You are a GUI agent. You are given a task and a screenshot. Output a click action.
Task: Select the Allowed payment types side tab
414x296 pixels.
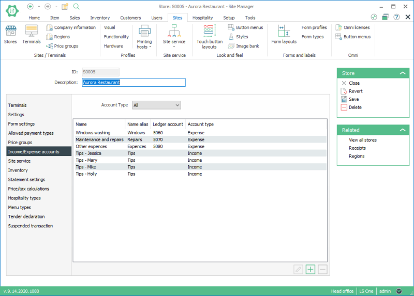pyautogui.click(x=39, y=133)
